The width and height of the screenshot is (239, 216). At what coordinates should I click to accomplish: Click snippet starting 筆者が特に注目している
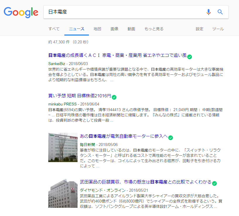click(150, 158)
